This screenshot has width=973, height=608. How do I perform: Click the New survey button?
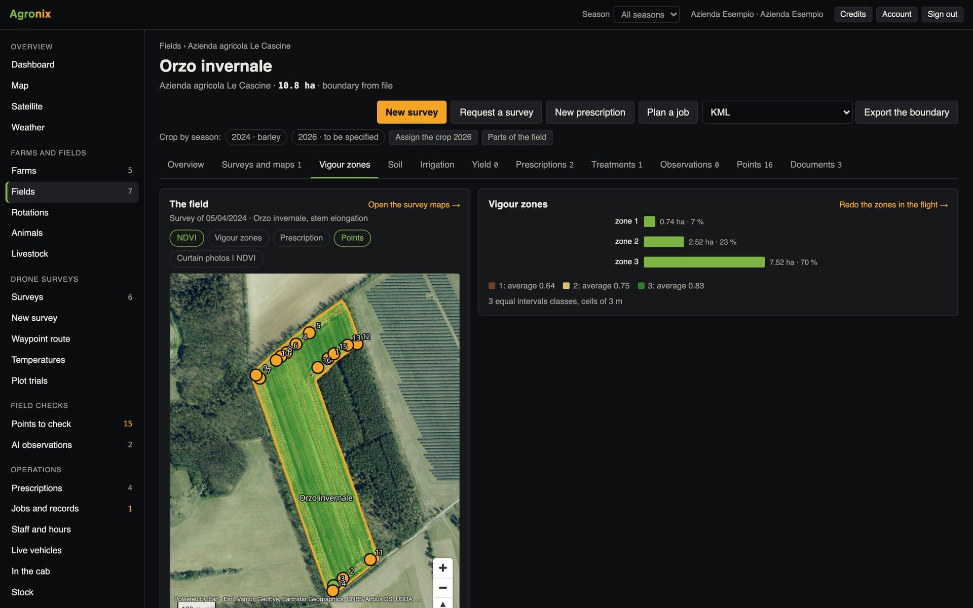(x=411, y=112)
